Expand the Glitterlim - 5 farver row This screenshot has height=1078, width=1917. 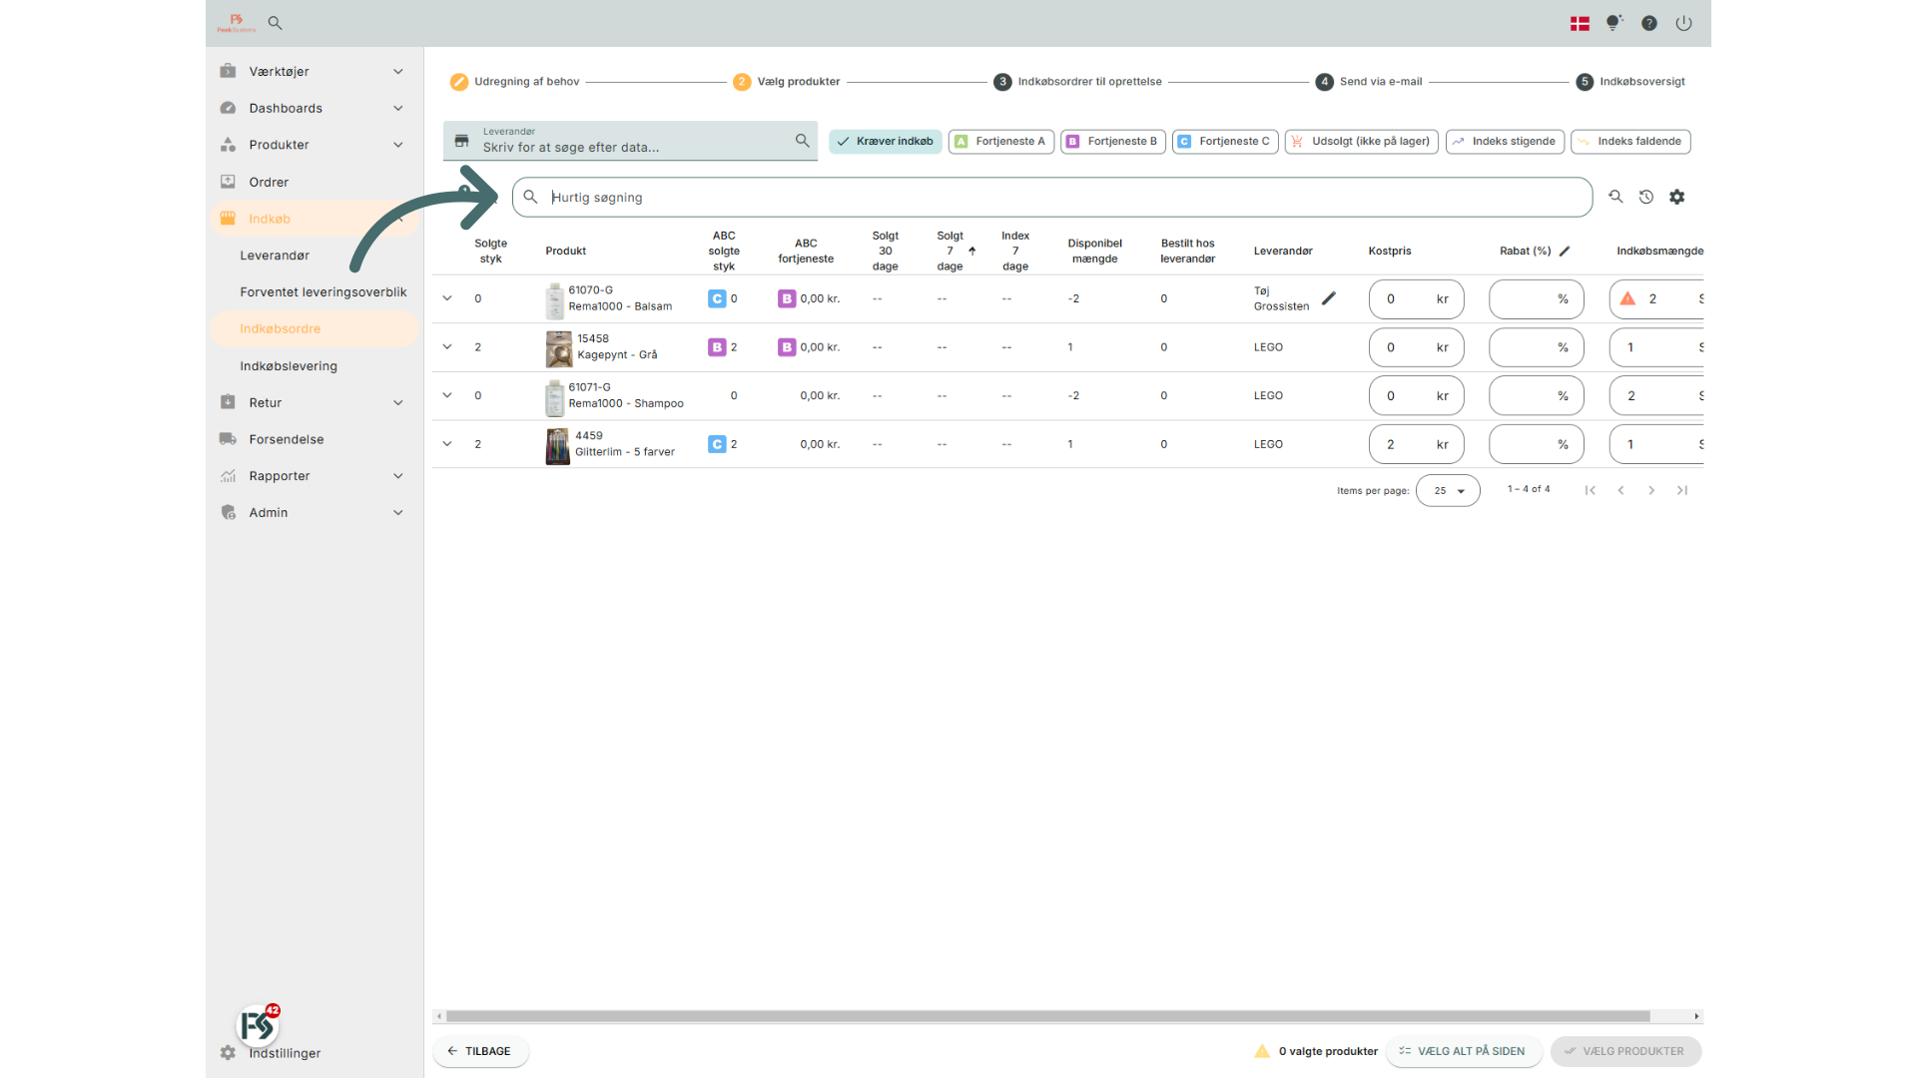447,444
